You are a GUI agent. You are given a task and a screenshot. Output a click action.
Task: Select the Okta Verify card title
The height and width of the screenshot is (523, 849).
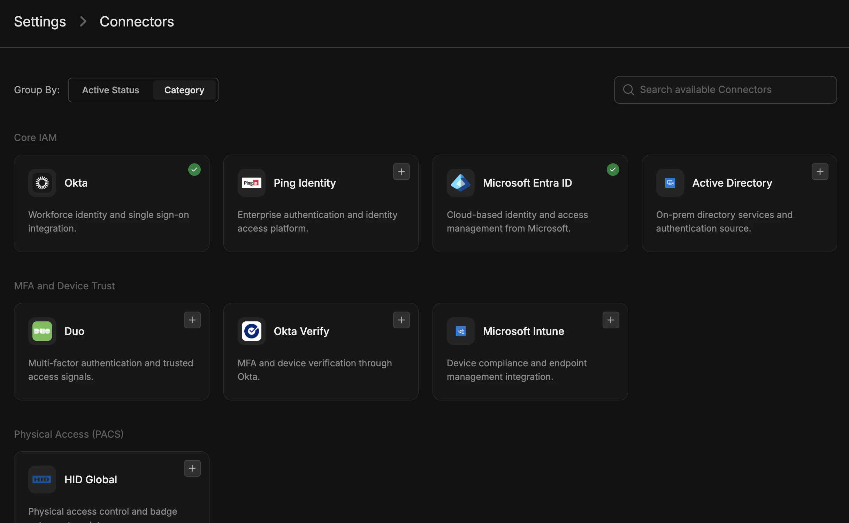tap(301, 331)
